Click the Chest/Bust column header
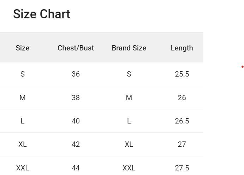 [x=76, y=48]
